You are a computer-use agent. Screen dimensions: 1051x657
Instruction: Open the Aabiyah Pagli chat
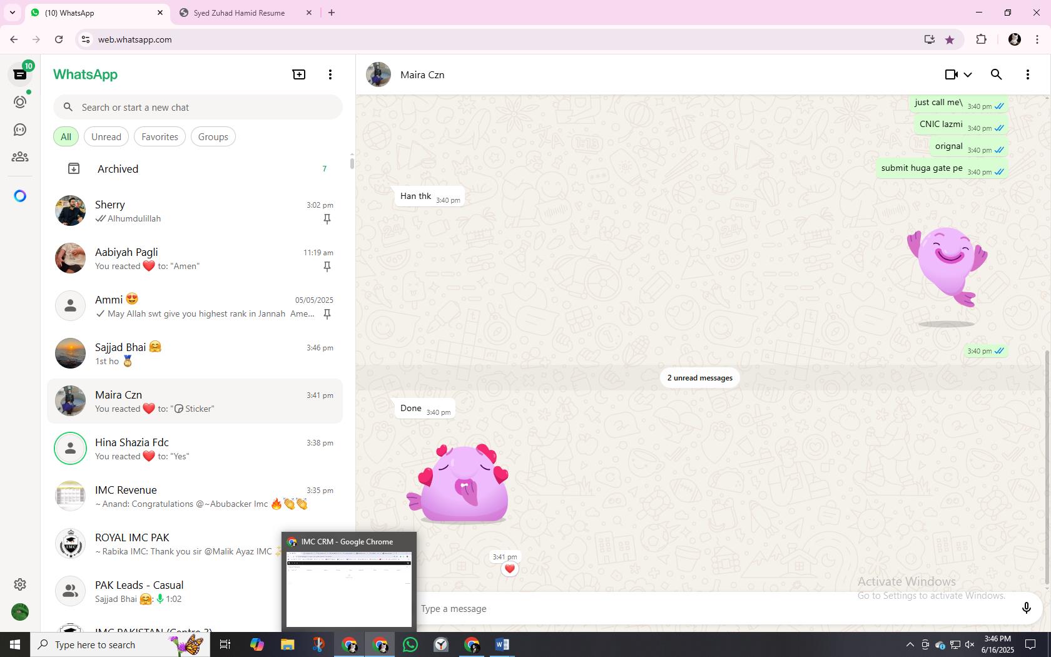point(195,258)
